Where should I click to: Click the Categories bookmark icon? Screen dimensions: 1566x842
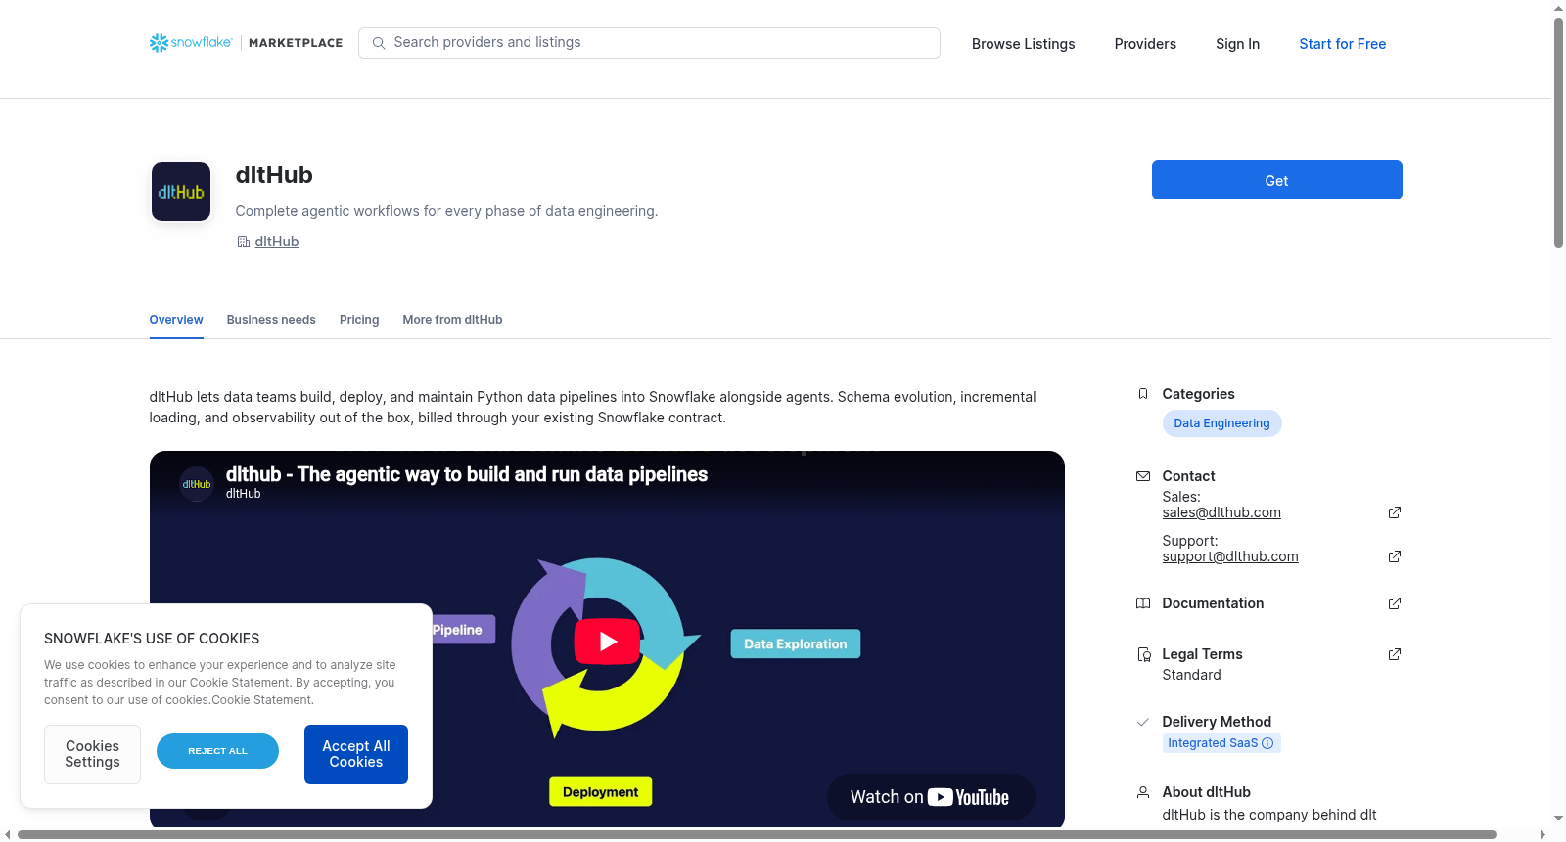tap(1143, 394)
